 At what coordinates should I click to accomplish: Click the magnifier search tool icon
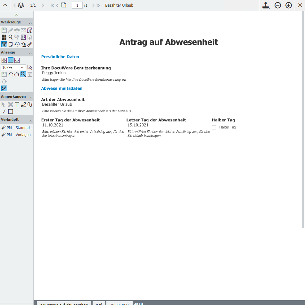point(11,37)
